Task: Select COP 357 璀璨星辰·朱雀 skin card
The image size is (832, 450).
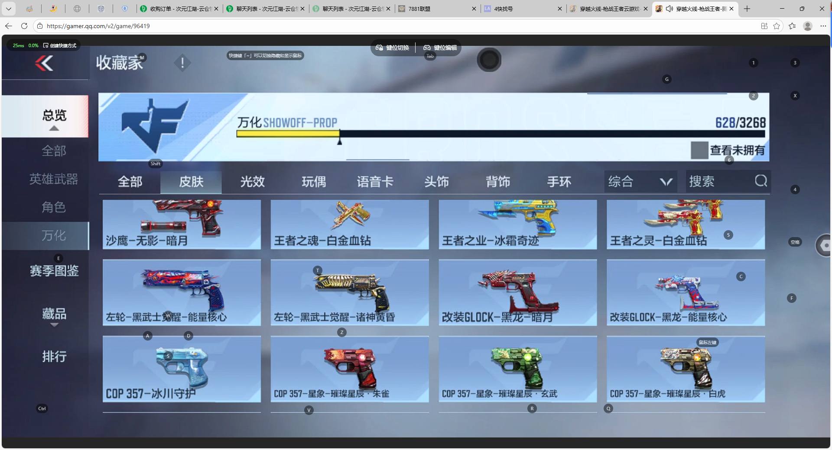Action: click(350, 369)
